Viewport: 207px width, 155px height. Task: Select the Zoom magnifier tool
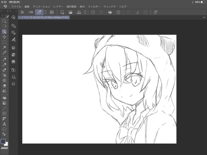pyautogui.click(x=4, y=21)
